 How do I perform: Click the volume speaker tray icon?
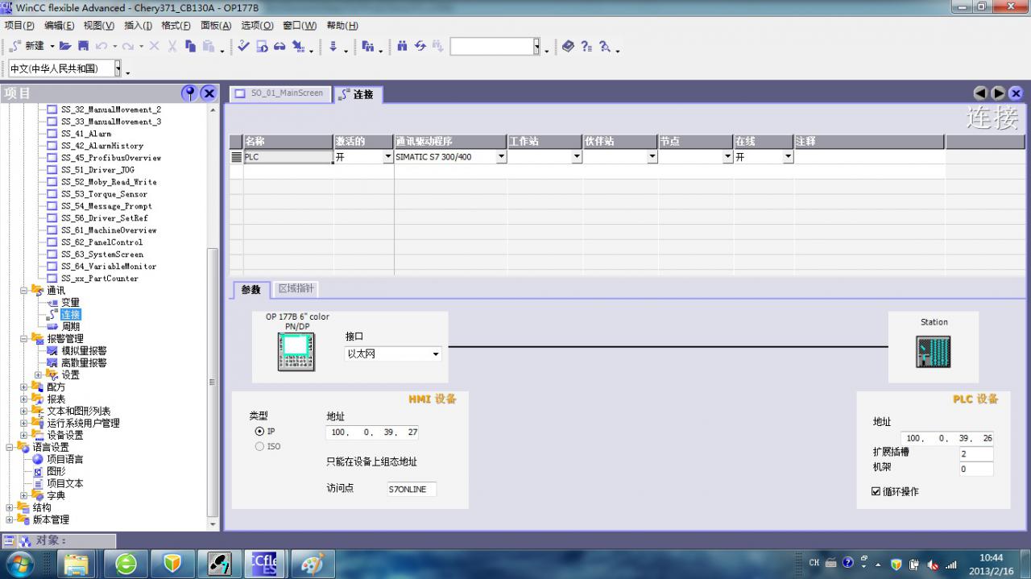pyautogui.click(x=933, y=565)
